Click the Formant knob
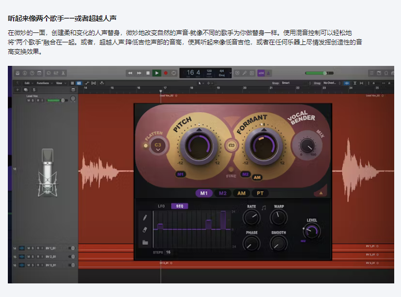This screenshot has height=297, width=401. click(264, 146)
